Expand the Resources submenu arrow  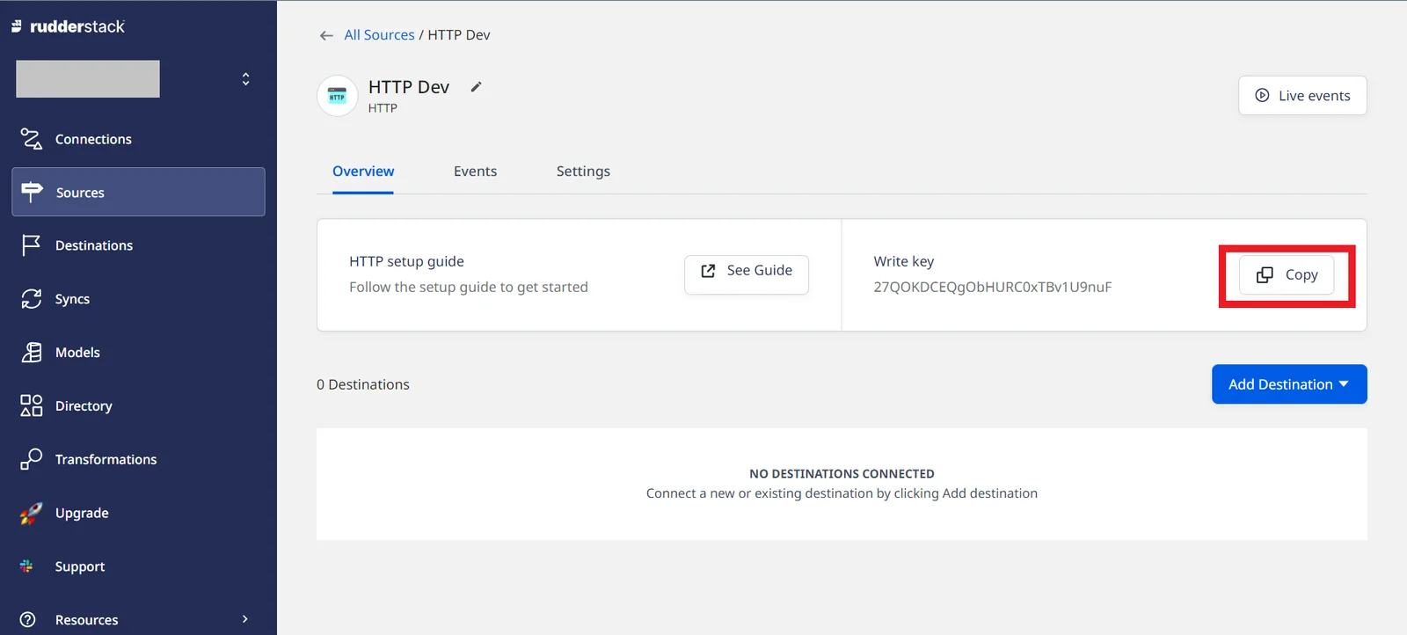click(x=245, y=619)
